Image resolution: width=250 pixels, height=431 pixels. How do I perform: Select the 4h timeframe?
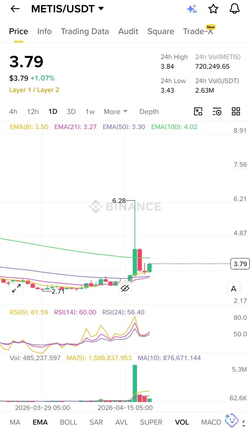point(13,112)
